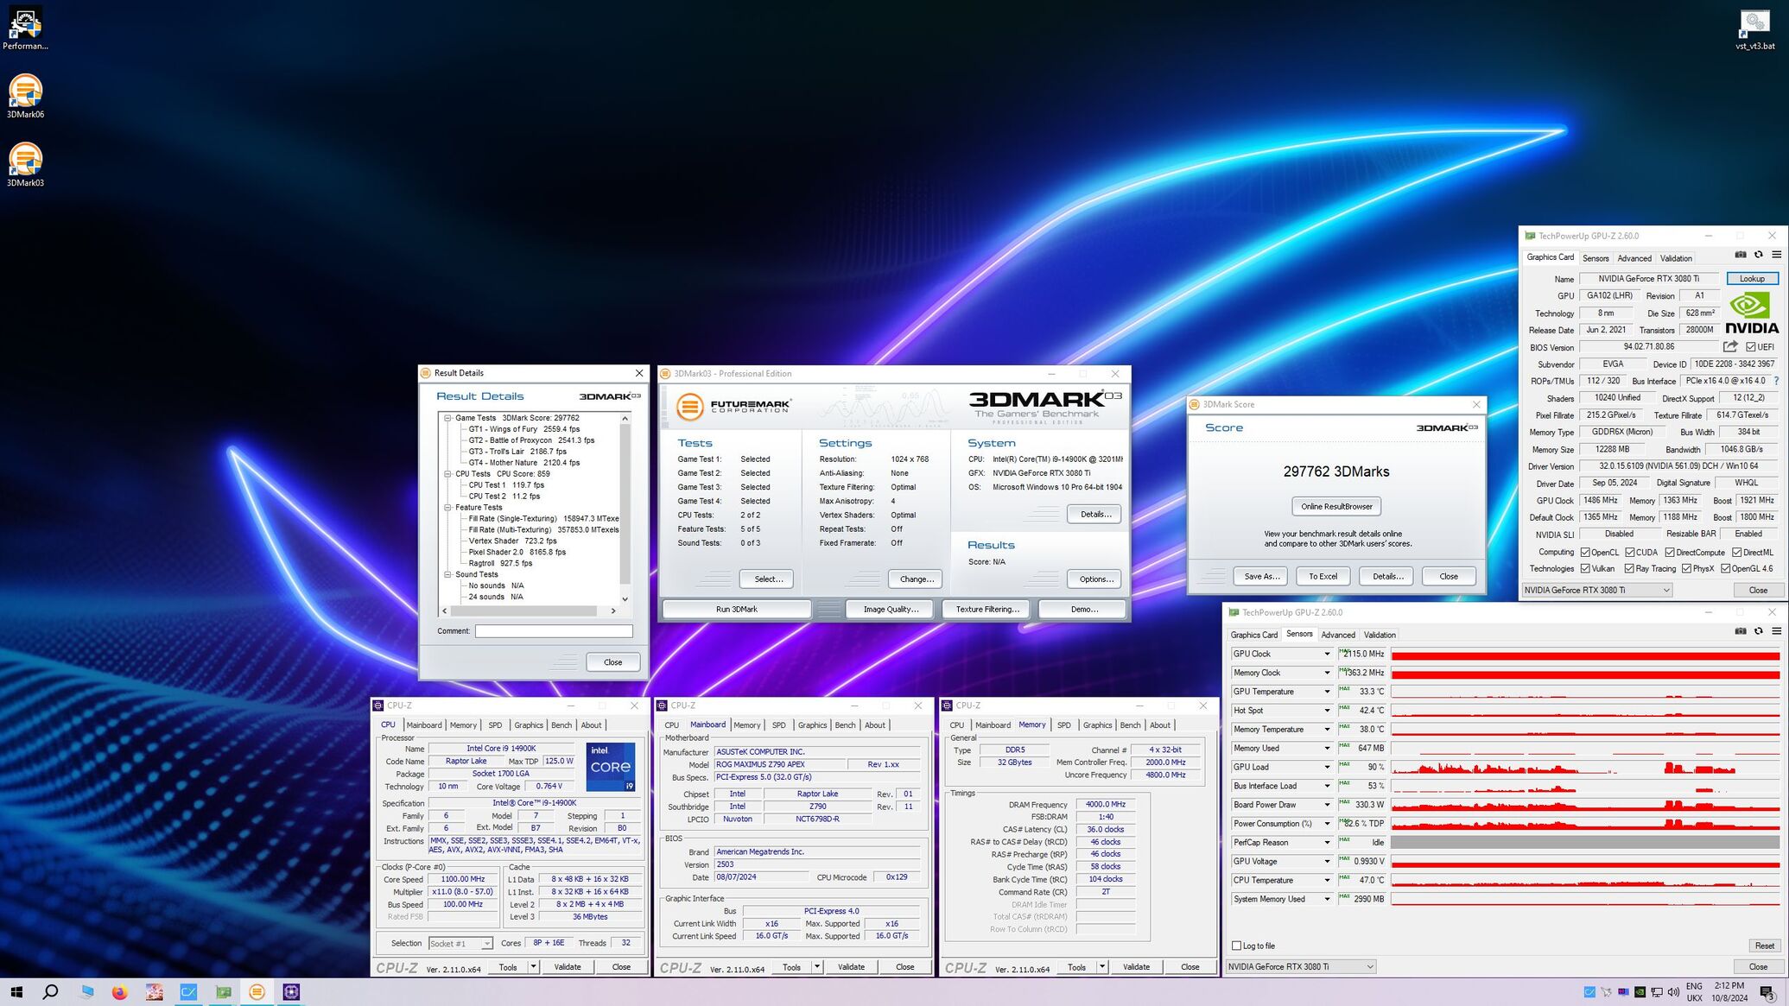Click Online ResultBrowser button
This screenshot has width=1789, height=1006.
[x=1336, y=506]
